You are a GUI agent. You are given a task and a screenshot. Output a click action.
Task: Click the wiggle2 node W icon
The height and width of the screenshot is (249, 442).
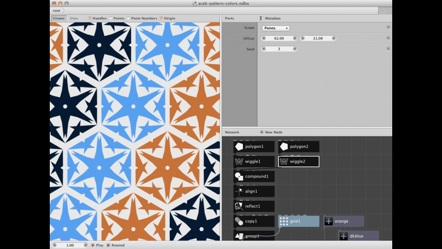pos(284,162)
